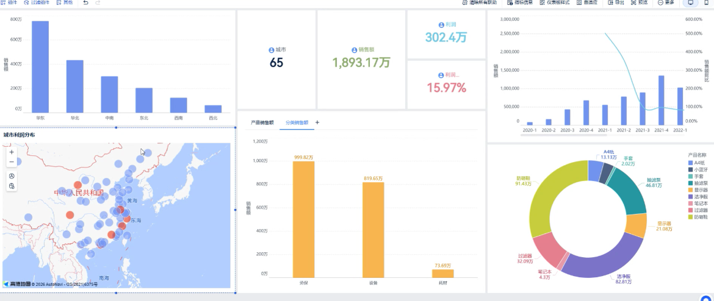This screenshot has width=714, height=301.
Task: Toggle 防砸鞋 legend entry in donut chart
Action: click(698, 217)
